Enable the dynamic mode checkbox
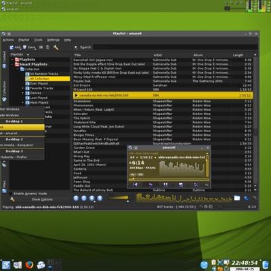Viewport: 271px width, 271px height. click(11, 194)
